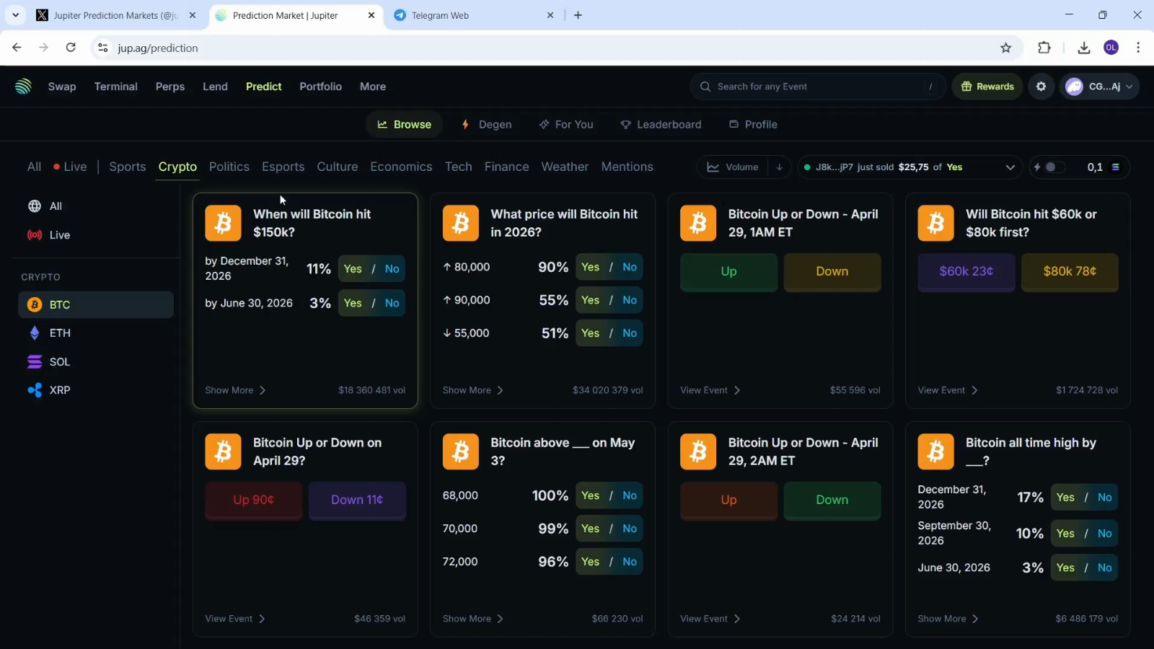
Task: Click Bitcoin icon on '$60k or $80k' card
Action: (935, 223)
